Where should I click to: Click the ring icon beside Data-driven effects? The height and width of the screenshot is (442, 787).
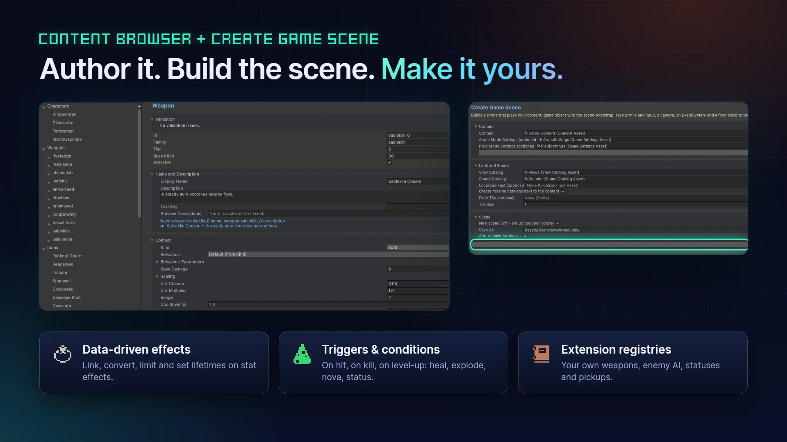[x=63, y=354]
